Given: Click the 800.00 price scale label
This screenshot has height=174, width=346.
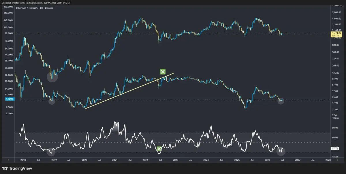Looking at the screenshot, I should click(x=335, y=45).
